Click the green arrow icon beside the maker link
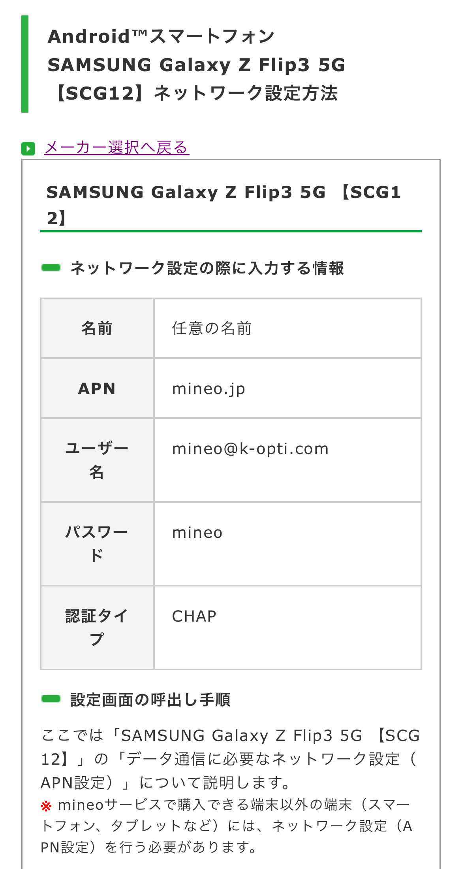Viewport: 462px width, 869px height. point(28,149)
